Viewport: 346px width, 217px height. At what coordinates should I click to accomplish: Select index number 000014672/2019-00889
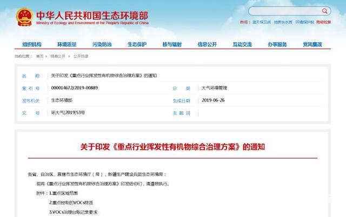pyautogui.click(x=75, y=87)
